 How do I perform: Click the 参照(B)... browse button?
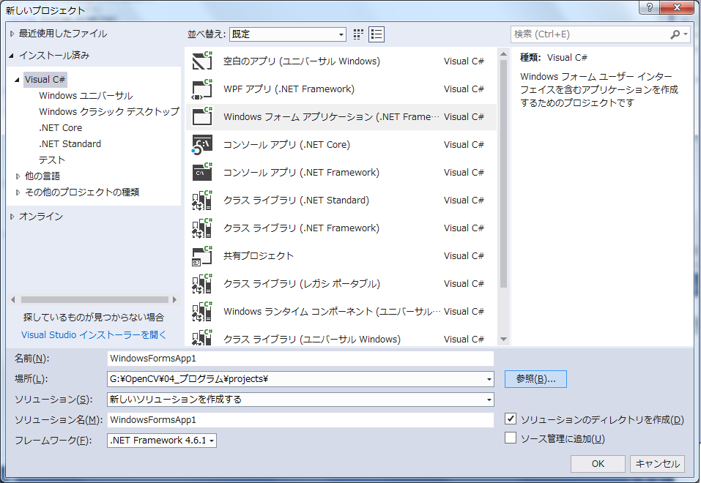click(535, 379)
